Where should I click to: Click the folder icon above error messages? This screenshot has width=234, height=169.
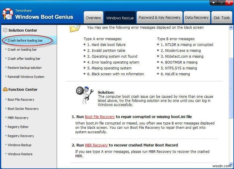[75, 28]
